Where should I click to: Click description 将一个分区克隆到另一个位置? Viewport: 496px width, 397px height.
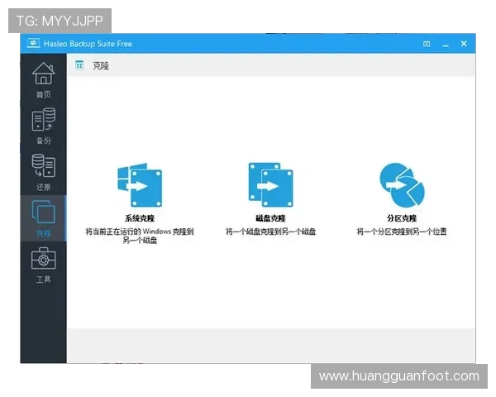402,232
